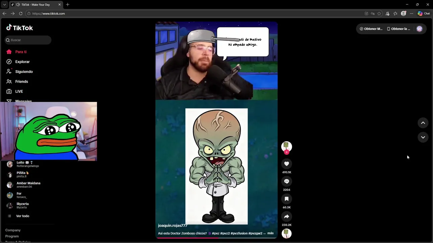The height and width of the screenshot is (243, 433).
Task: Save the video with the bookmark icon
Action: pyautogui.click(x=287, y=199)
